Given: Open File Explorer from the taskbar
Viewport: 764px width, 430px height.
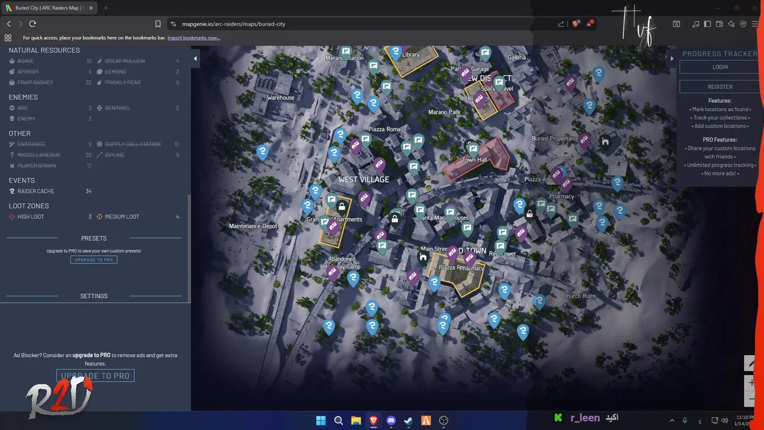Looking at the screenshot, I should tap(356, 420).
